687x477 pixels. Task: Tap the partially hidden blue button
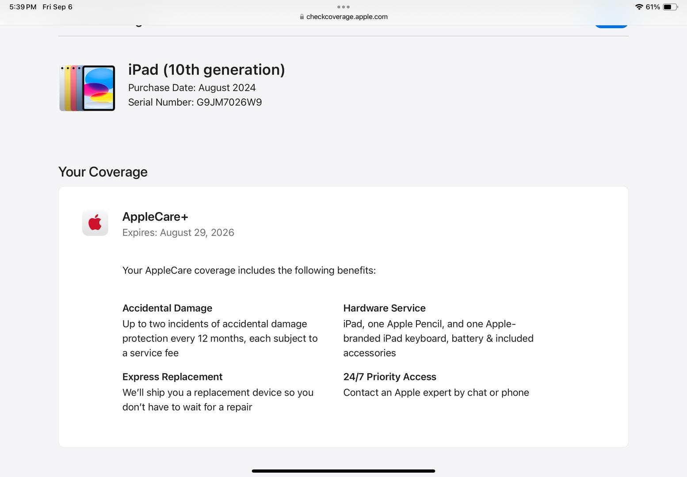[611, 25]
